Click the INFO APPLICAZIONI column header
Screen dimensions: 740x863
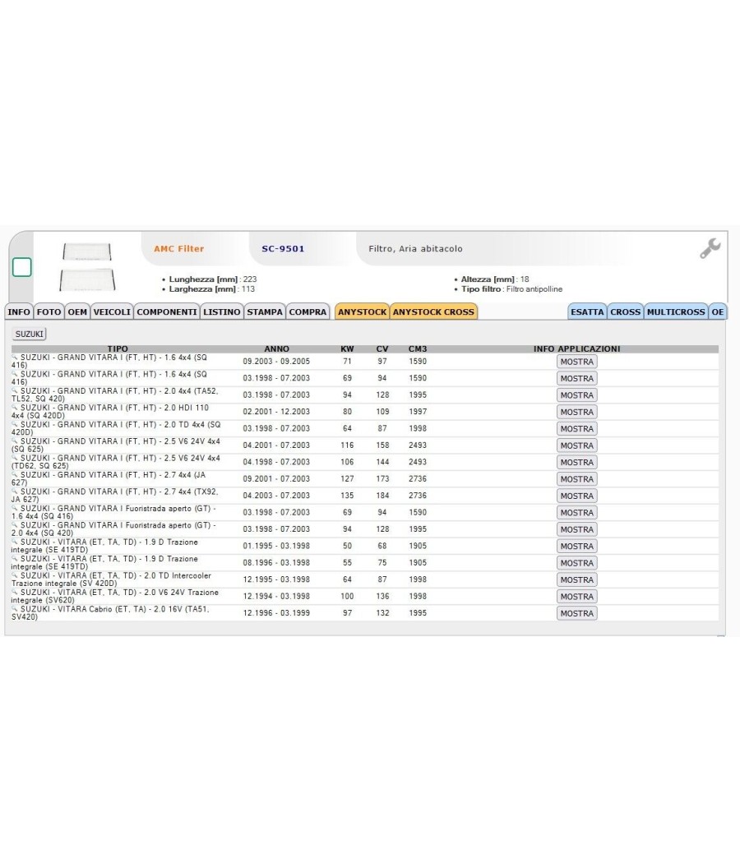click(x=576, y=349)
